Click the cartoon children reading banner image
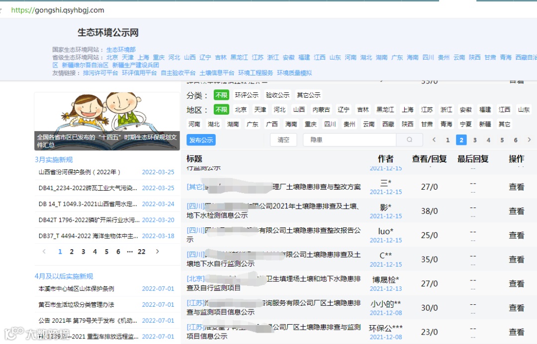 click(x=107, y=121)
